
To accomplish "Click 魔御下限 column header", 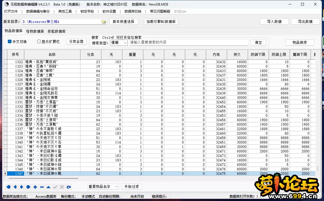I will click(300, 54).
